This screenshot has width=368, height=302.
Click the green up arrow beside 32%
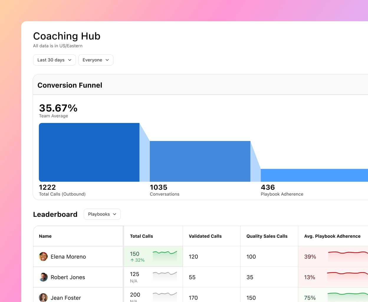click(x=132, y=260)
